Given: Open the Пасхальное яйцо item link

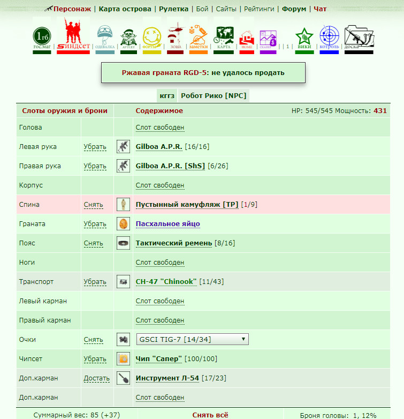Looking at the screenshot, I should (168, 223).
